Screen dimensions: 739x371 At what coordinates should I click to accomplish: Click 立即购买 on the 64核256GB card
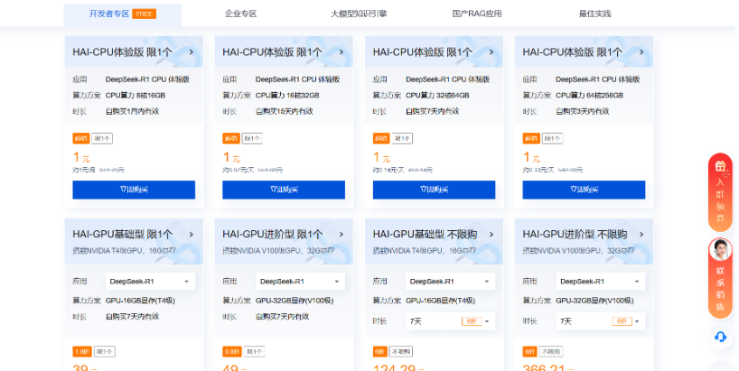(584, 190)
